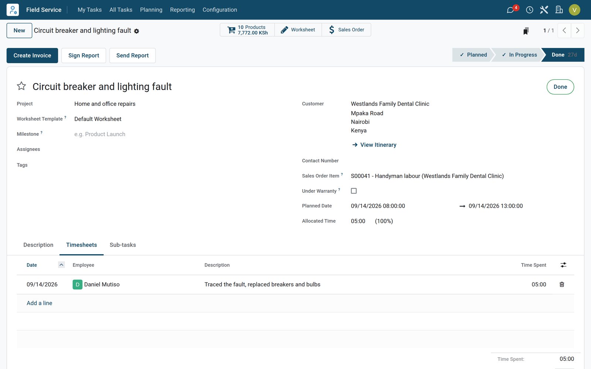Click the Daniel Mutiso avatar badge
Image resolution: width=591 pixels, height=369 pixels.
78,284
